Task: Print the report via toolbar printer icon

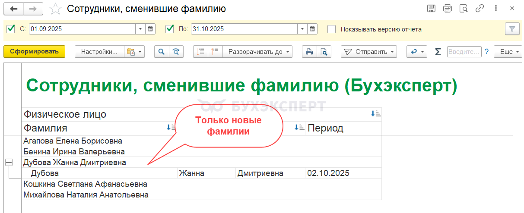Action: click(309, 52)
